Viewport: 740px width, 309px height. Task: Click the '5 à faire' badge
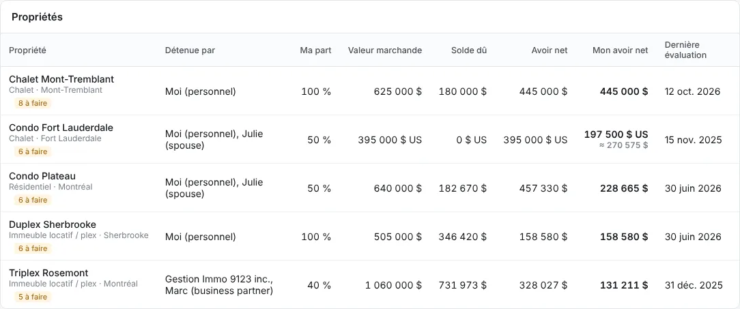point(33,297)
